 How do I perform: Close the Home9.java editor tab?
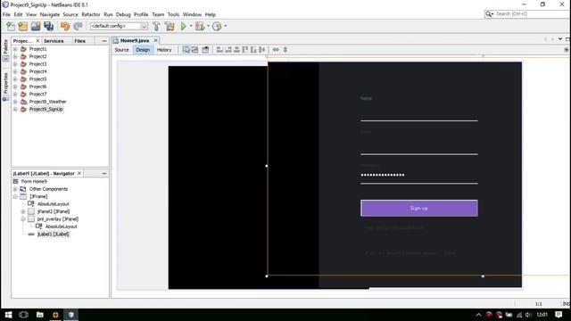click(156, 40)
